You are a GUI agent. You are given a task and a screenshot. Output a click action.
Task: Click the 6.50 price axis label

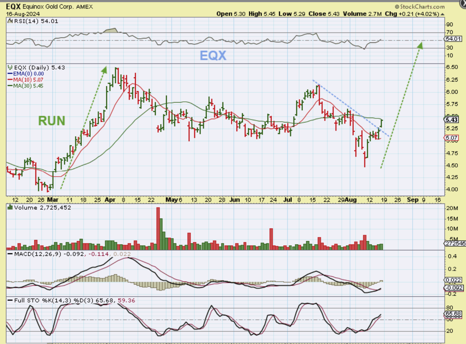click(x=452, y=67)
